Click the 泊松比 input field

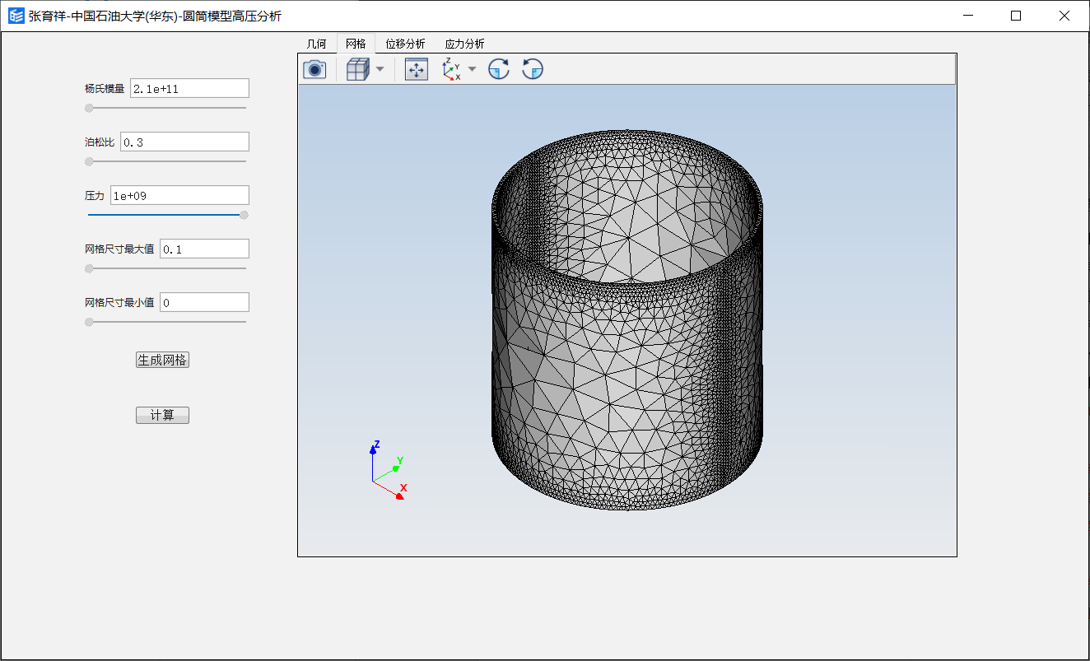(x=184, y=142)
